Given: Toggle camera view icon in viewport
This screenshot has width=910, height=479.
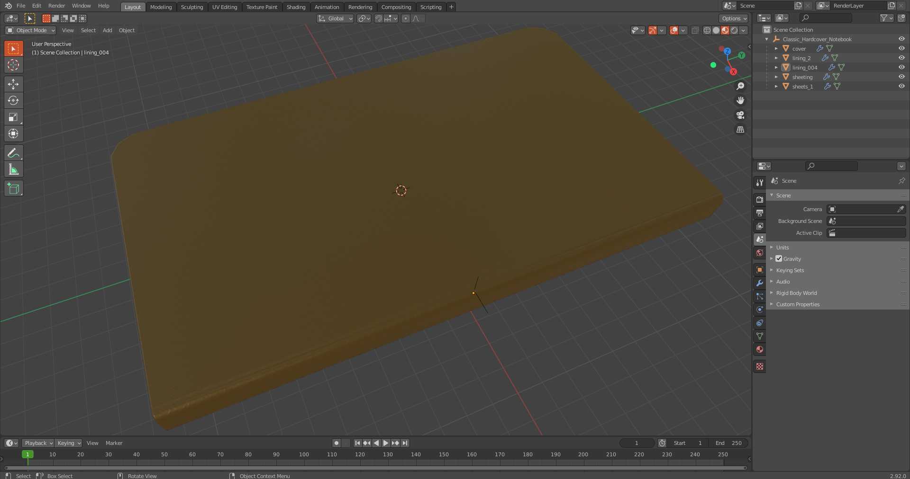Looking at the screenshot, I should click(740, 115).
